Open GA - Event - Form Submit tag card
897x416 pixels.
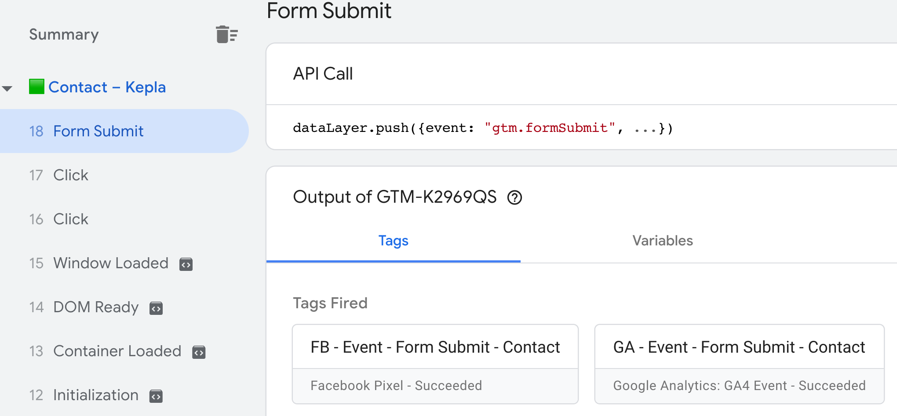[739, 364]
